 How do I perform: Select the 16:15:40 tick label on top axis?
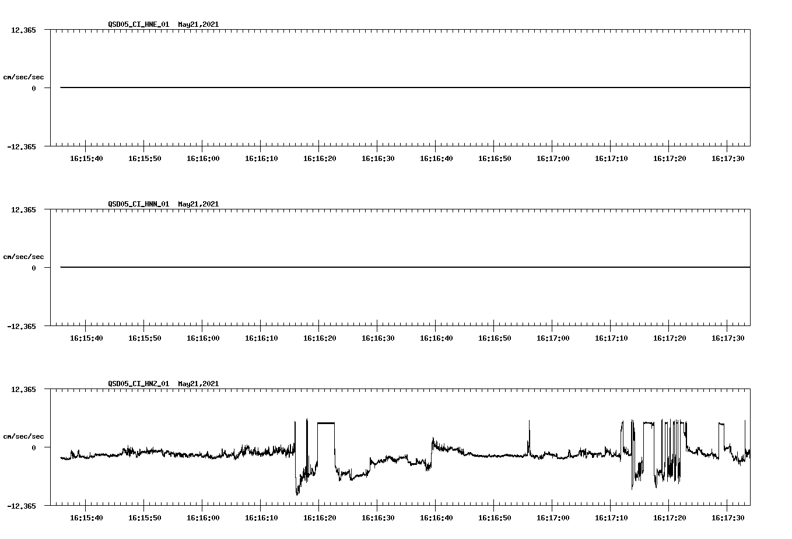86,157
